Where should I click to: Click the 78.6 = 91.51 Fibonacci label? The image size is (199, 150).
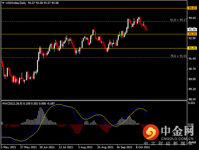point(178,56)
